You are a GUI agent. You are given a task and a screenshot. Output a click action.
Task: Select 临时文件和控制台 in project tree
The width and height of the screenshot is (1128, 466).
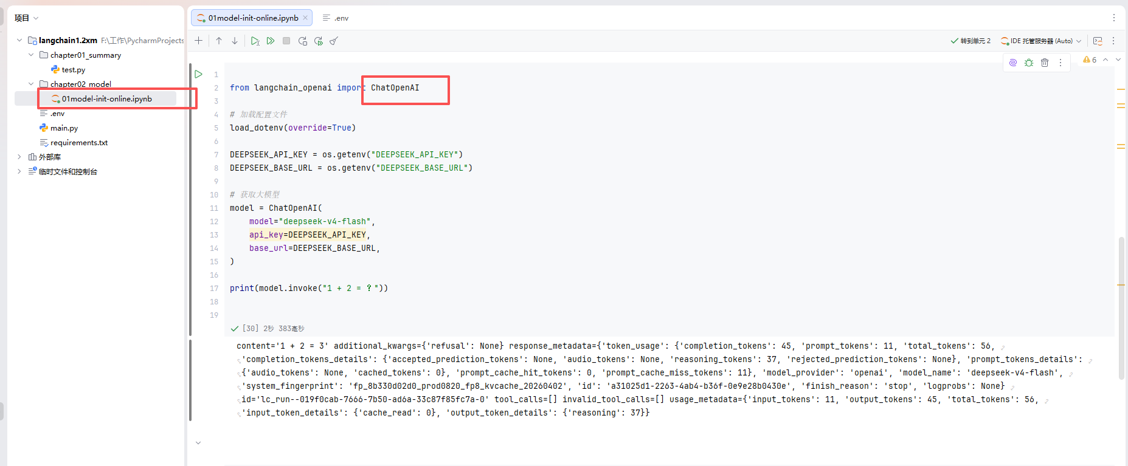pos(67,171)
